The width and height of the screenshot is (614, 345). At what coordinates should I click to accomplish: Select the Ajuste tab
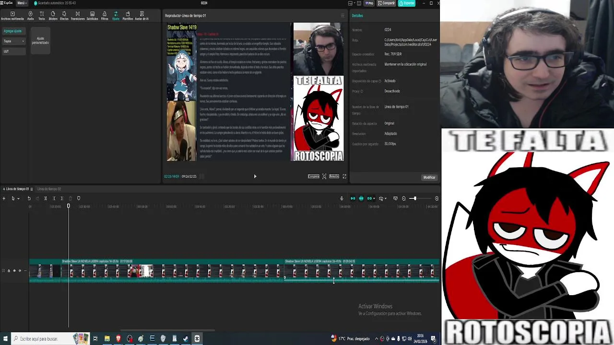click(x=116, y=16)
